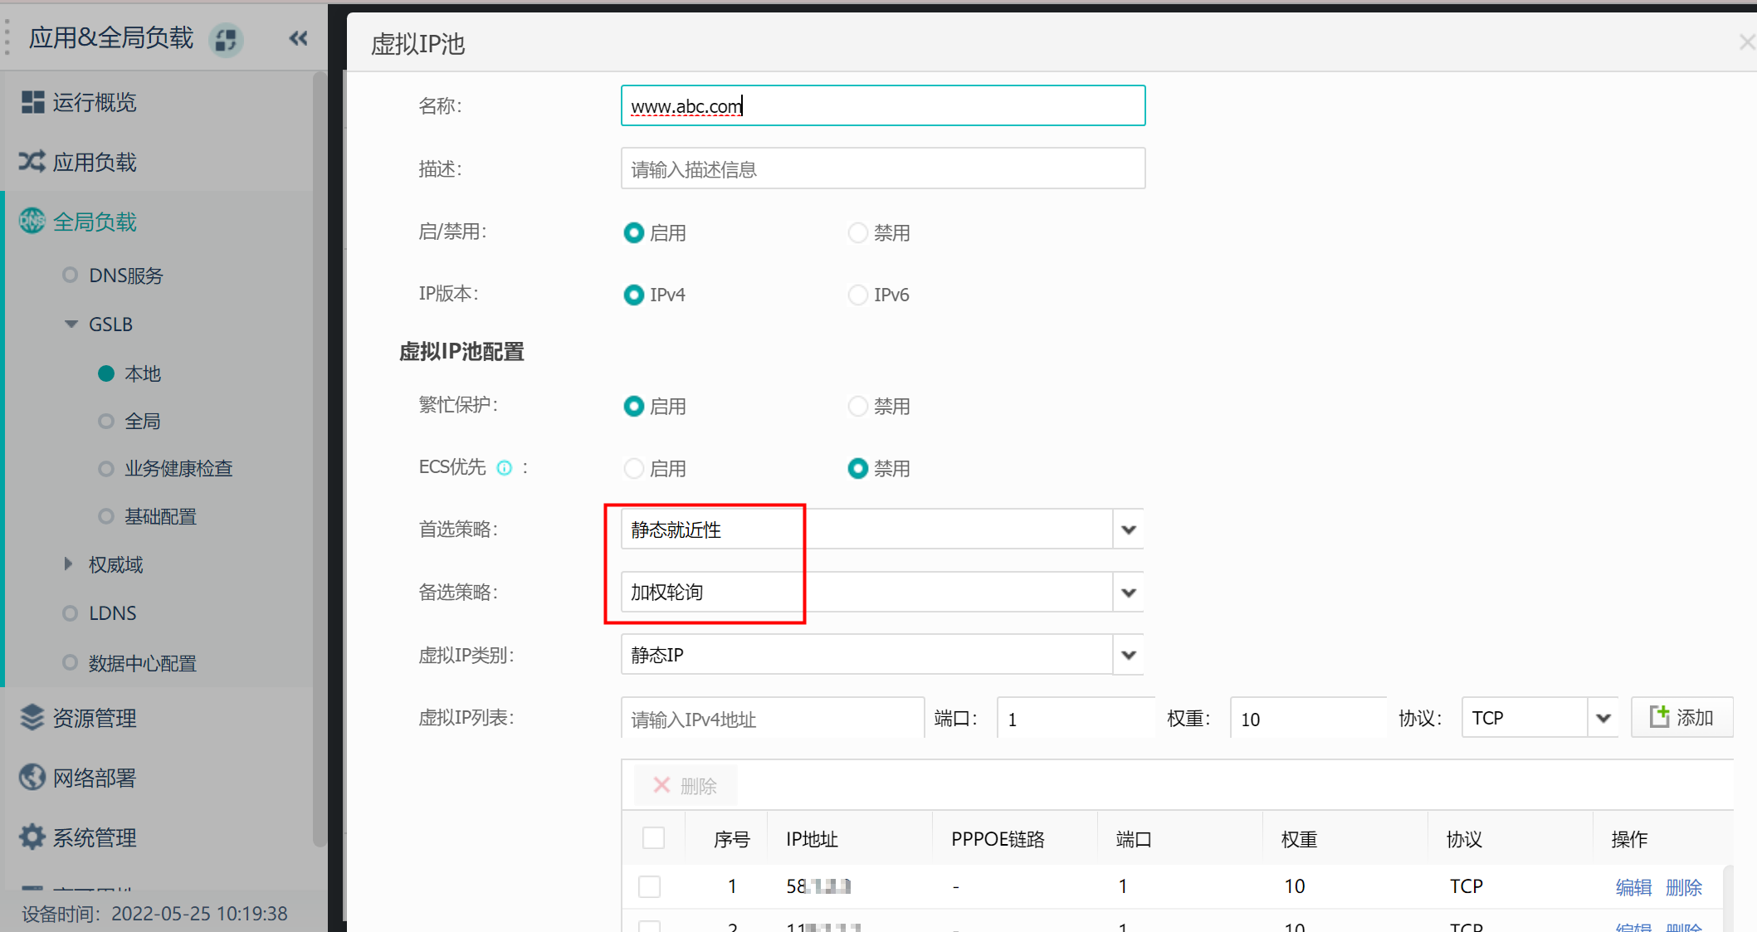The image size is (1757, 932).
Task: Open the 首选策略 dropdown arrow
Action: click(1128, 529)
